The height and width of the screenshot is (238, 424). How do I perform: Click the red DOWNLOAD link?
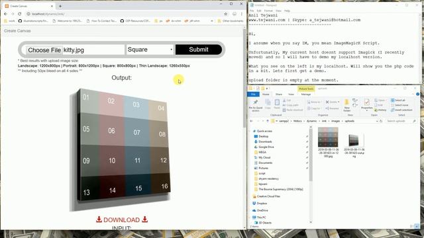122,219
